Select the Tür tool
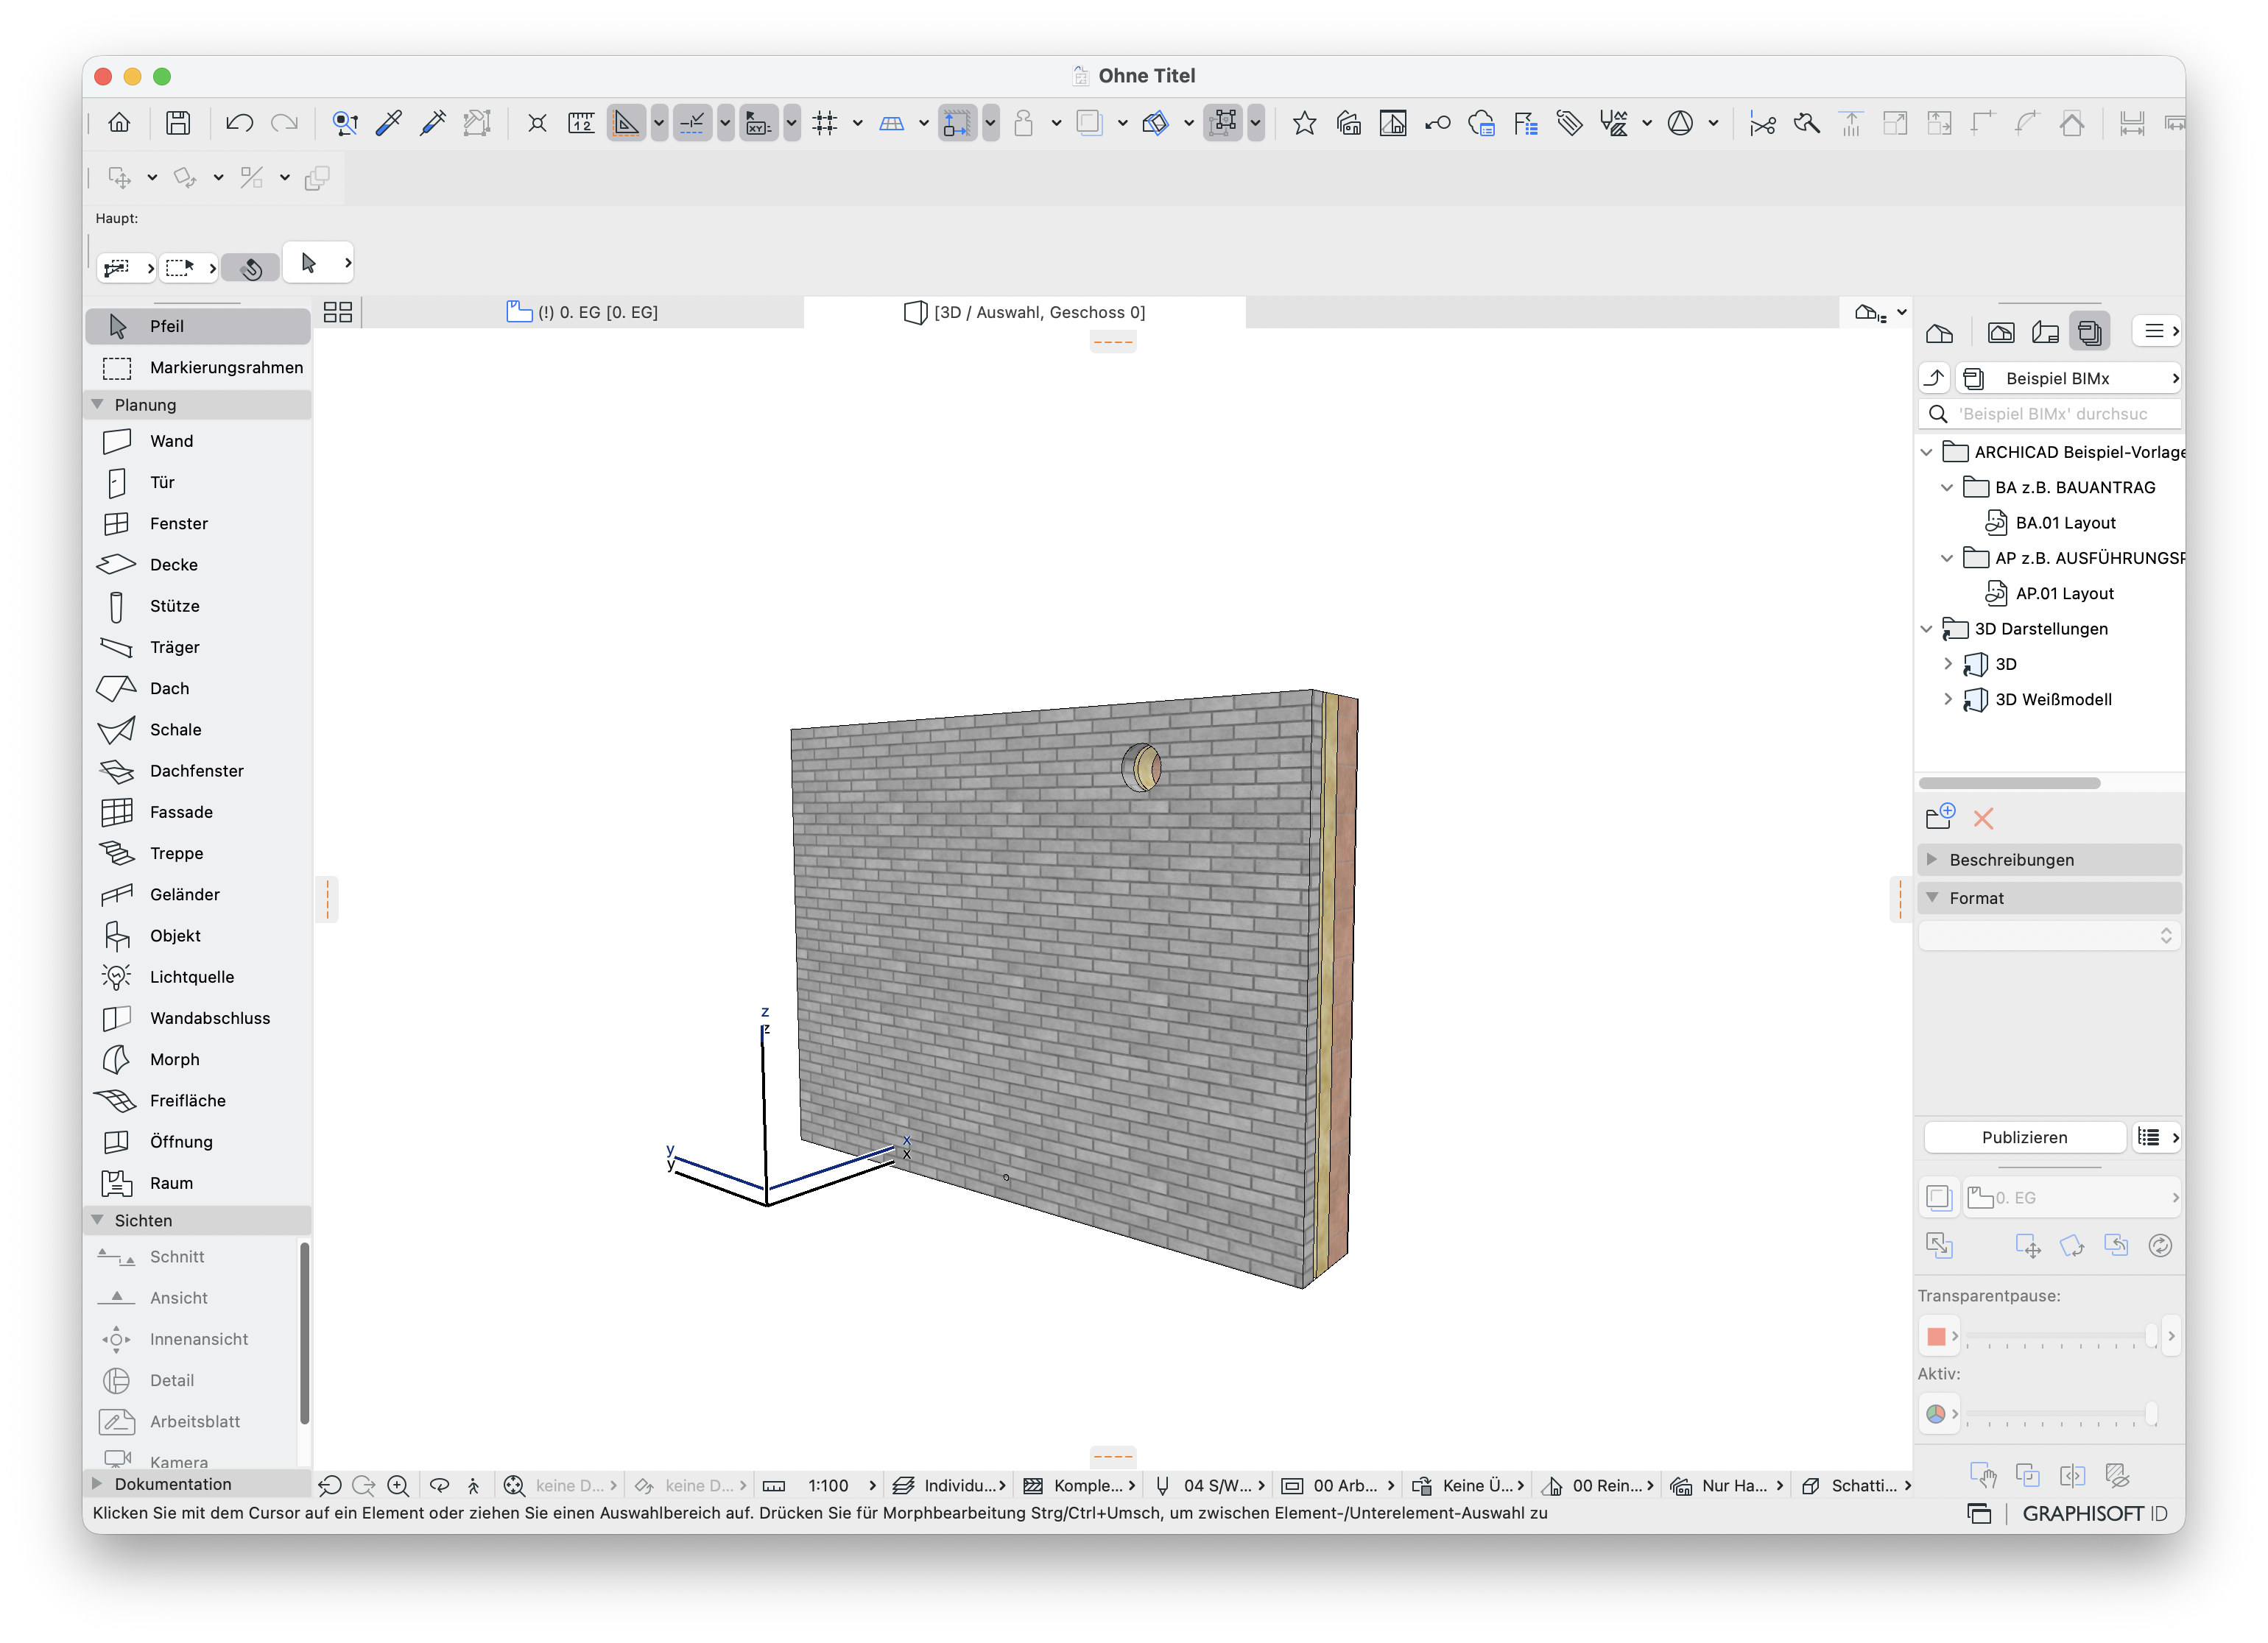Viewport: 2268px width, 1643px height. pyautogui.click(x=197, y=481)
